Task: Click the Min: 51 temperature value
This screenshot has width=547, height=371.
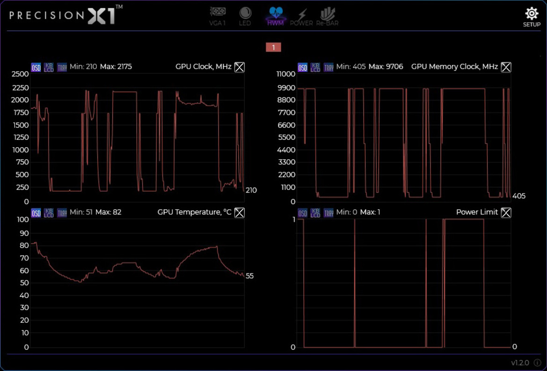Action: point(81,212)
